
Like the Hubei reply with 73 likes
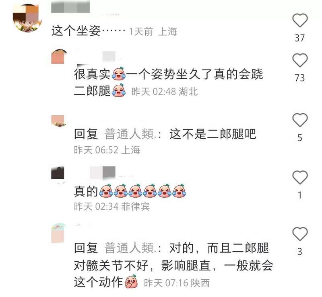[x=300, y=60]
